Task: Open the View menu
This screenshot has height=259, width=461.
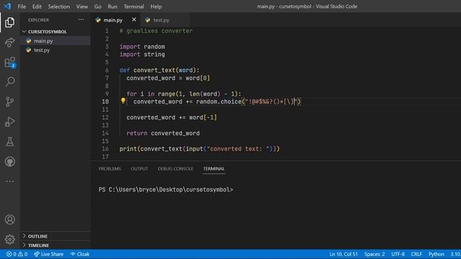Action: click(81, 6)
